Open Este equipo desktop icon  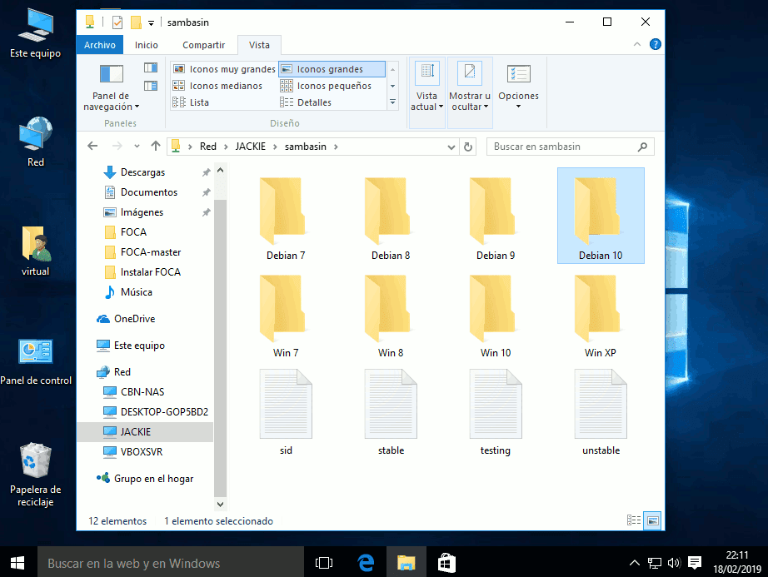click(x=35, y=33)
